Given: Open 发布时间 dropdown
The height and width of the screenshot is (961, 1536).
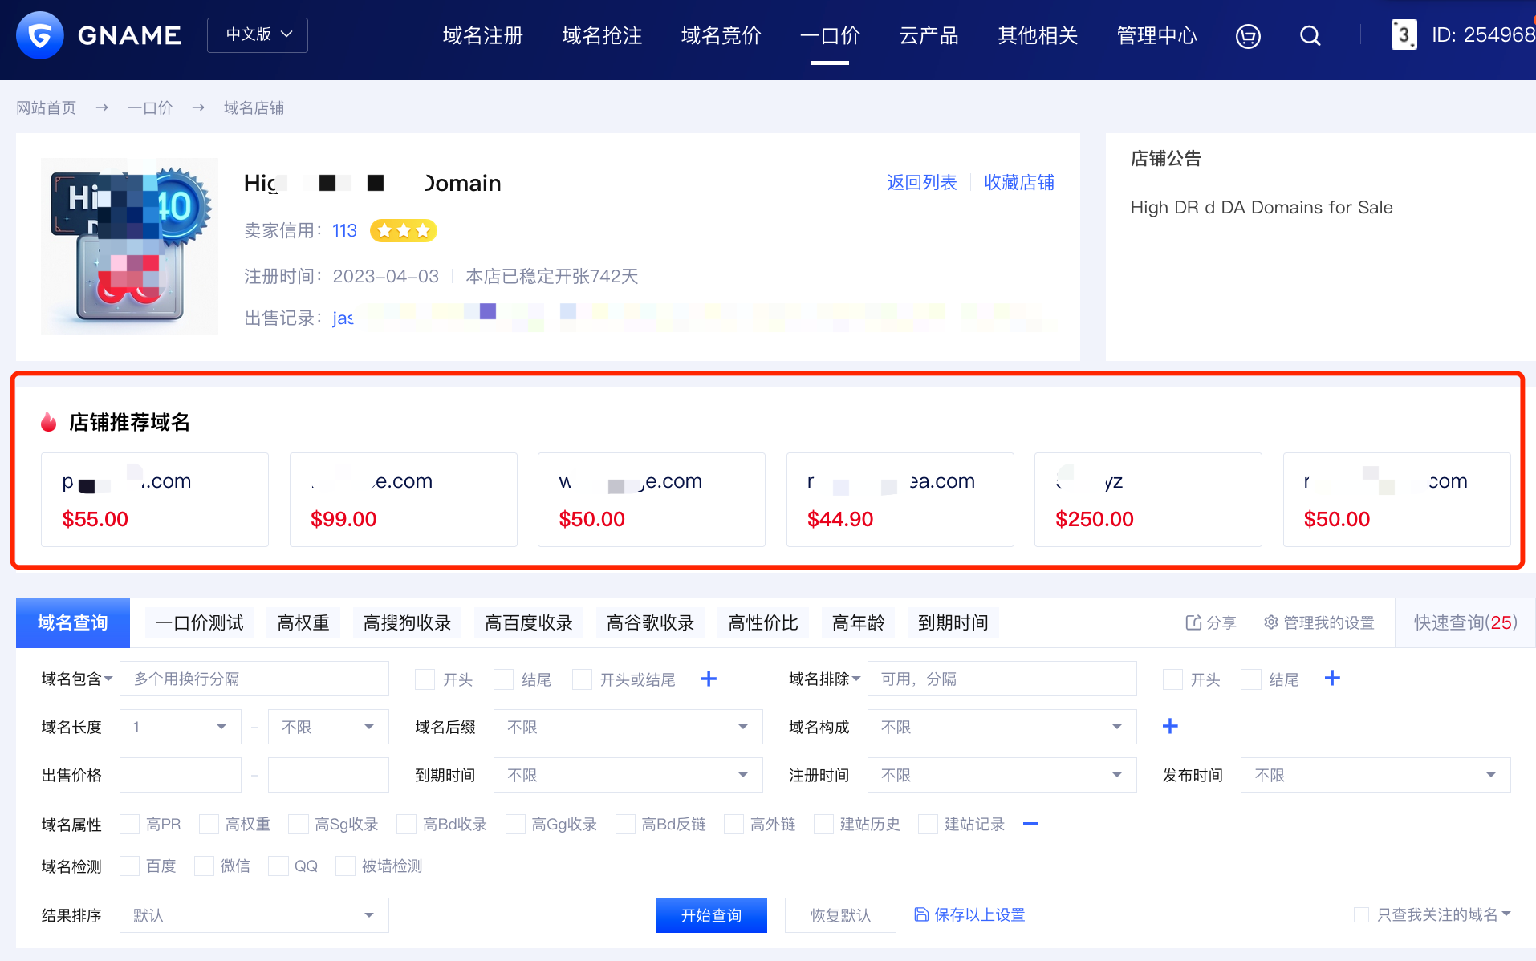Looking at the screenshot, I should [x=1375, y=775].
